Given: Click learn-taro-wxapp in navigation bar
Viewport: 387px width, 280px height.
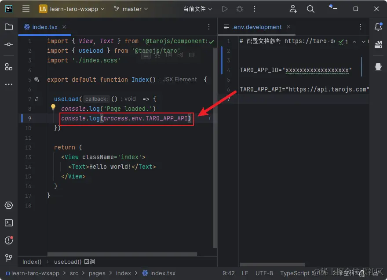Looking at the screenshot, I should (x=33, y=273).
